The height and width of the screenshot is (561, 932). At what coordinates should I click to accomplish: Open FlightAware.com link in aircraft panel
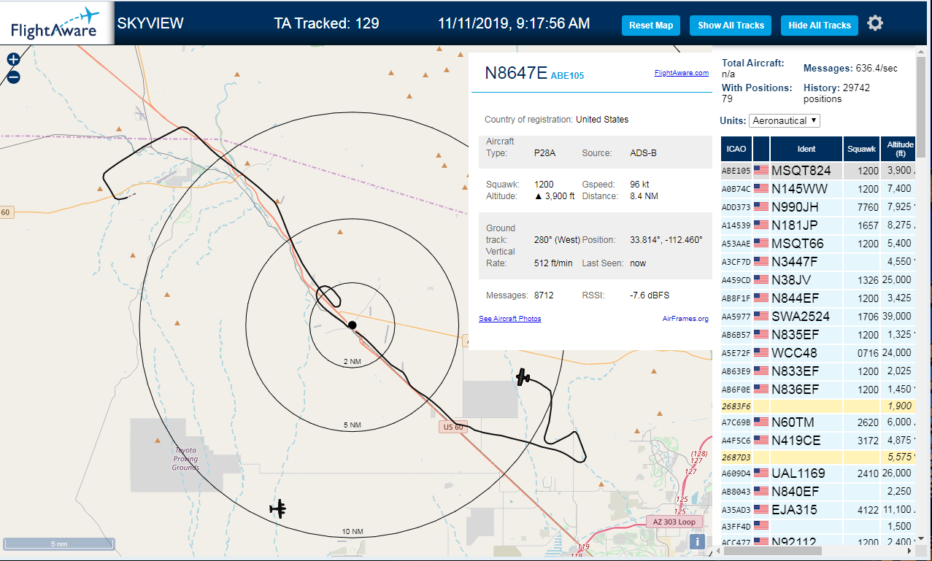point(682,73)
